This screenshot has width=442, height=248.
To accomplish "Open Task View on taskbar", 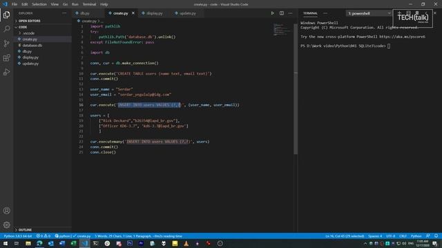I will (x=17, y=243).
